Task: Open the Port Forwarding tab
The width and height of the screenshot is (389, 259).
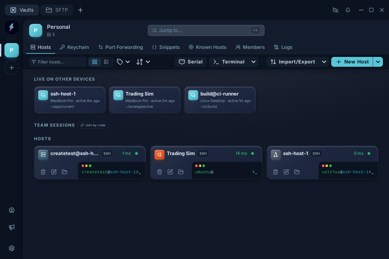Action: coord(121,47)
